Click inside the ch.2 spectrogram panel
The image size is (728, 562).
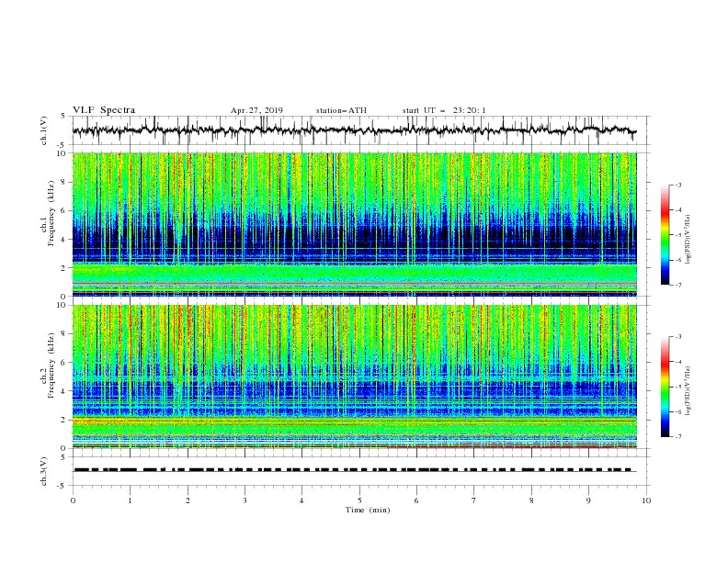(355, 377)
